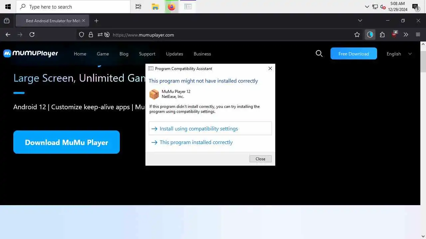Image resolution: width=426 pixels, height=239 pixels.
Task: Click the tracking protection shield icon
Action: (82, 35)
